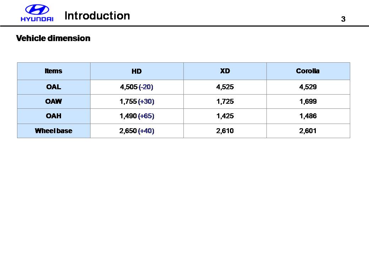The width and height of the screenshot is (369, 255).
Task: Click the Corolla column header
Action: coord(308,71)
